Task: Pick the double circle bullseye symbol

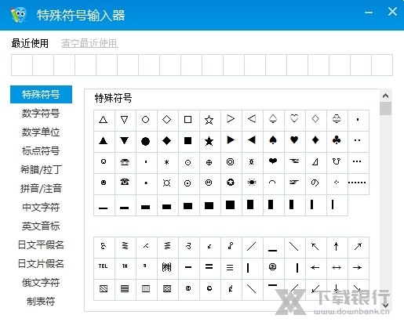Action: (x=231, y=162)
